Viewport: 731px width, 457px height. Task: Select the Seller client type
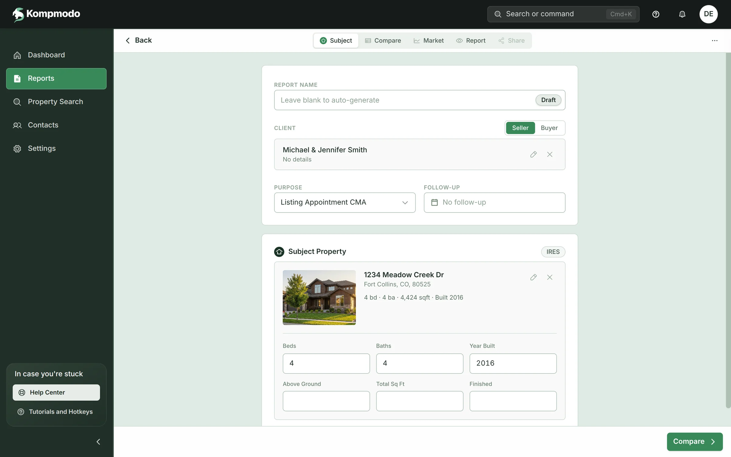(x=520, y=128)
